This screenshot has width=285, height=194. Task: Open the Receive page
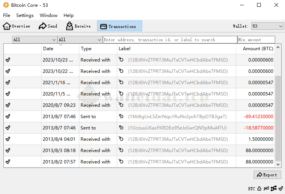click(78, 26)
